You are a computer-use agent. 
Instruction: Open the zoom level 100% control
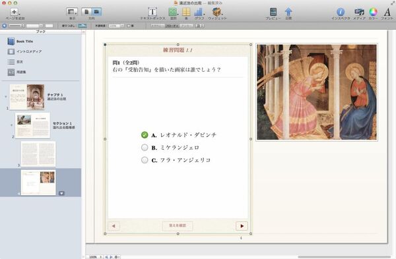tap(94, 257)
